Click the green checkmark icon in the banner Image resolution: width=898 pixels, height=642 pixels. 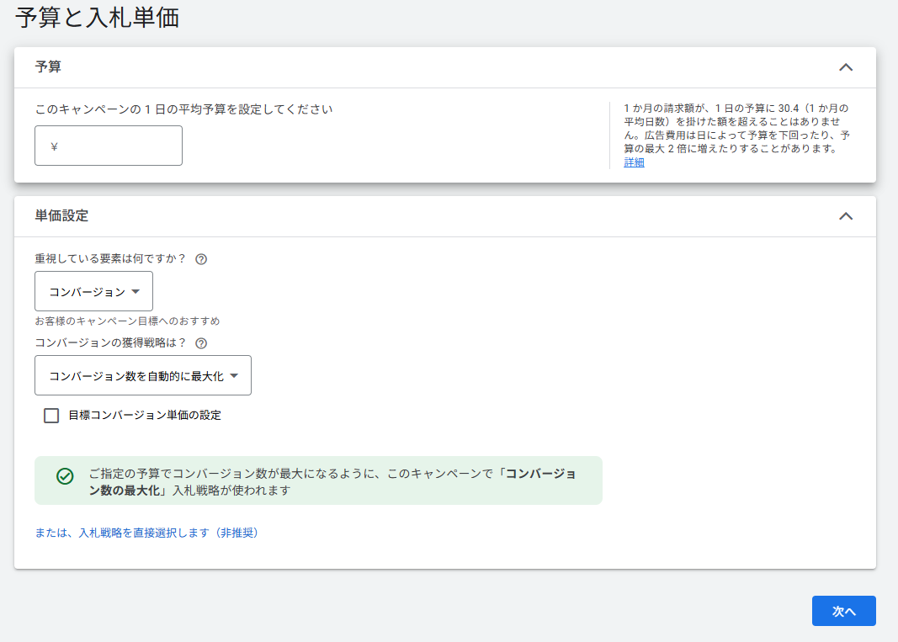(x=65, y=476)
